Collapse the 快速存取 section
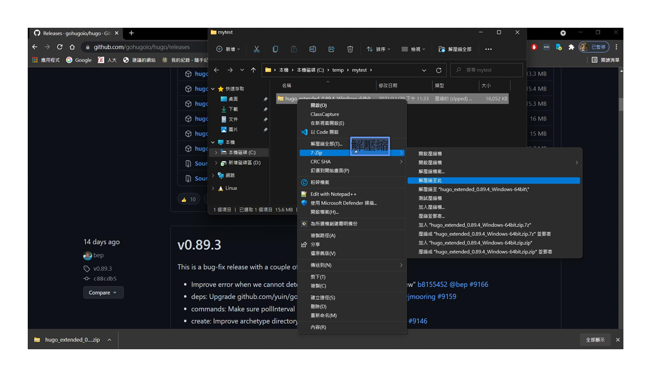The width and height of the screenshot is (670, 377). pos(213,88)
